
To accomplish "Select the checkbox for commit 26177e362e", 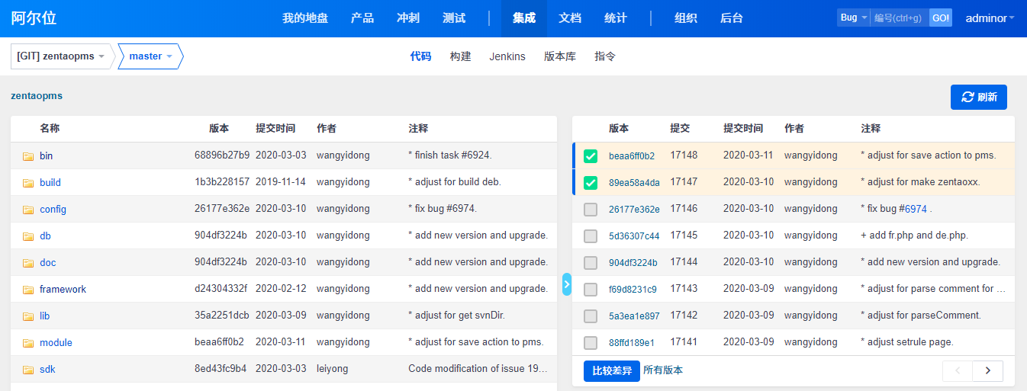I will click(x=591, y=210).
